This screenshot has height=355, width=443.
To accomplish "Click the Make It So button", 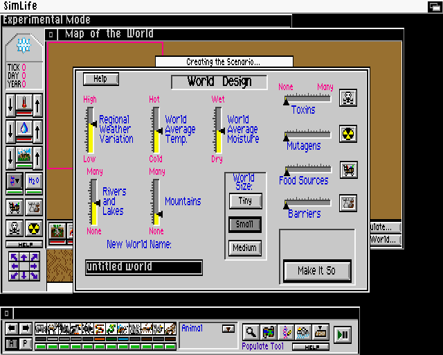I will tap(317, 270).
